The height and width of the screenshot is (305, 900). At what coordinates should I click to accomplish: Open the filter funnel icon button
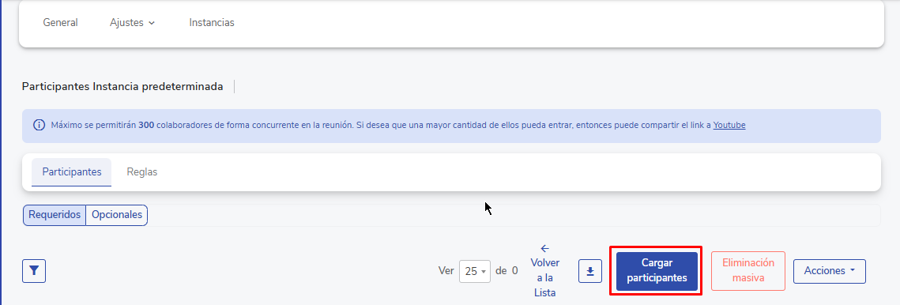tap(34, 270)
